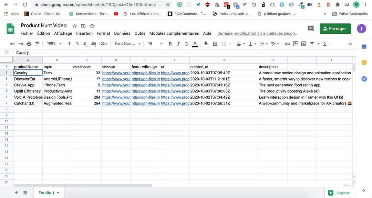Move the document to a folder
This screenshot has height=198, width=372.
[x=83, y=26]
